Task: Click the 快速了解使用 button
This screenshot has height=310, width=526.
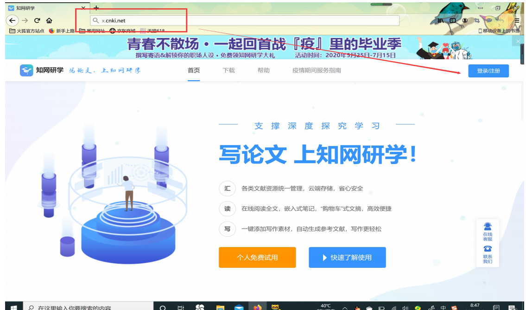Action: tap(347, 257)
